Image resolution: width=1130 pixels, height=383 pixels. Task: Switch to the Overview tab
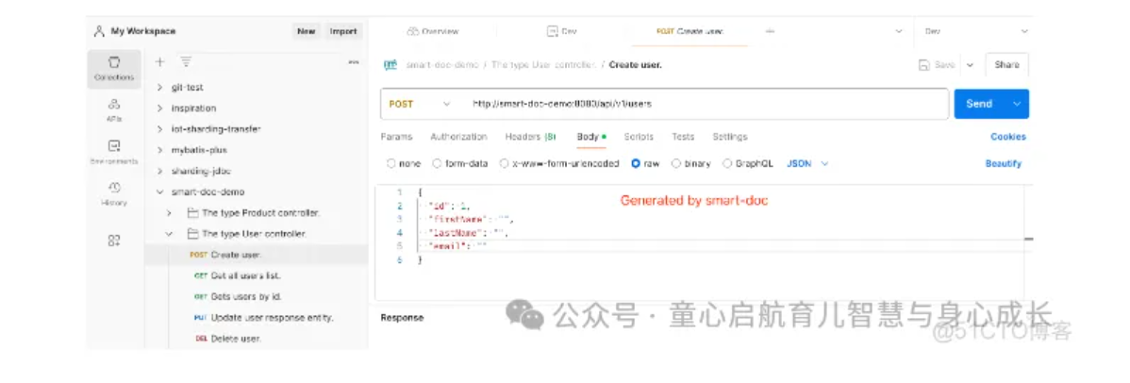(x=432, y=32)
